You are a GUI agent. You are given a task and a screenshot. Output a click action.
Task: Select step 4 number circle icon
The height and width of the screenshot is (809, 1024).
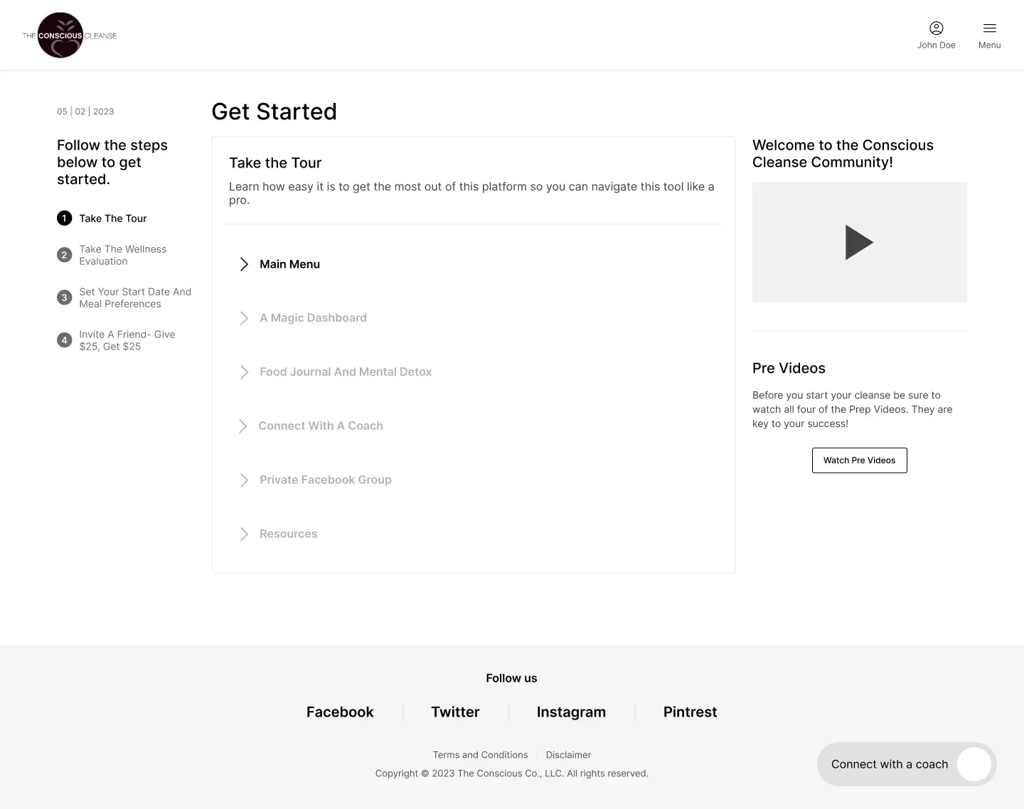click(65, 340)
